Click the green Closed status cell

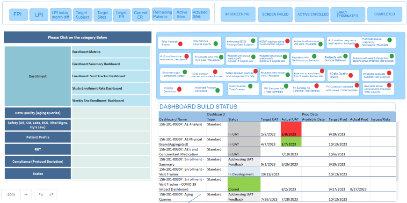[x=244, y=184]
